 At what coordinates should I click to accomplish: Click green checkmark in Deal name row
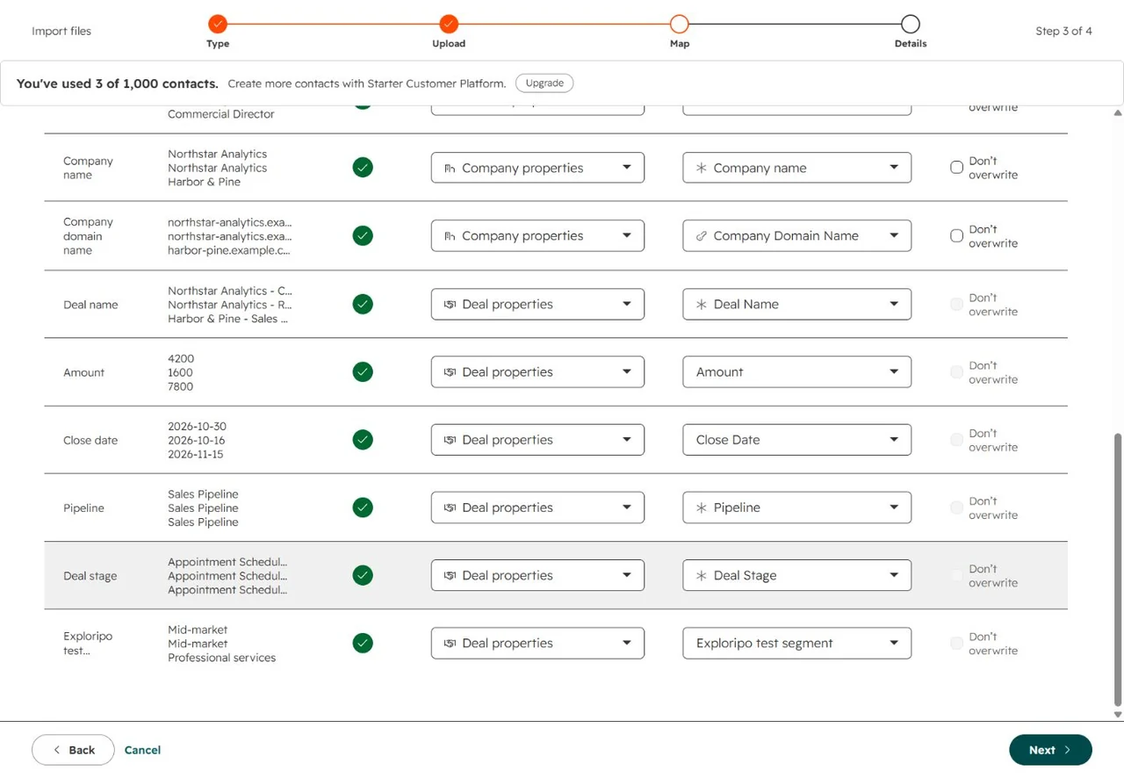coord(363,304)
